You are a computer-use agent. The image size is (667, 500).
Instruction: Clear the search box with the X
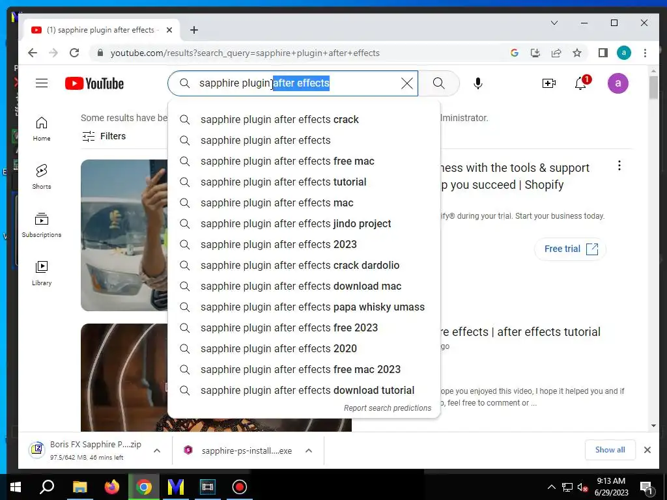point(406,83)
